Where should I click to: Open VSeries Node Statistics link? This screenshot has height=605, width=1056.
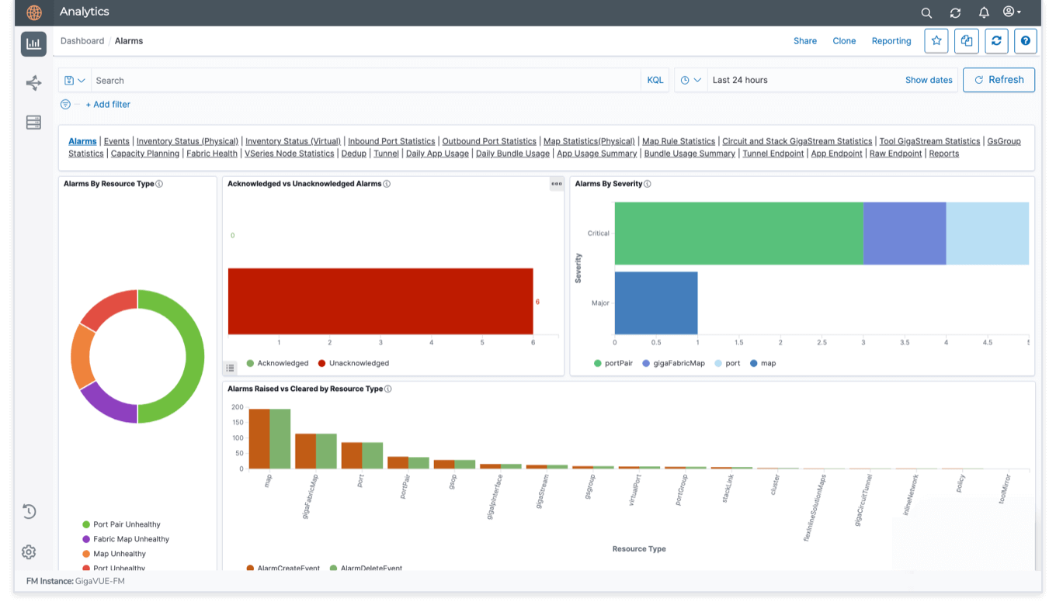pos(289,154)
